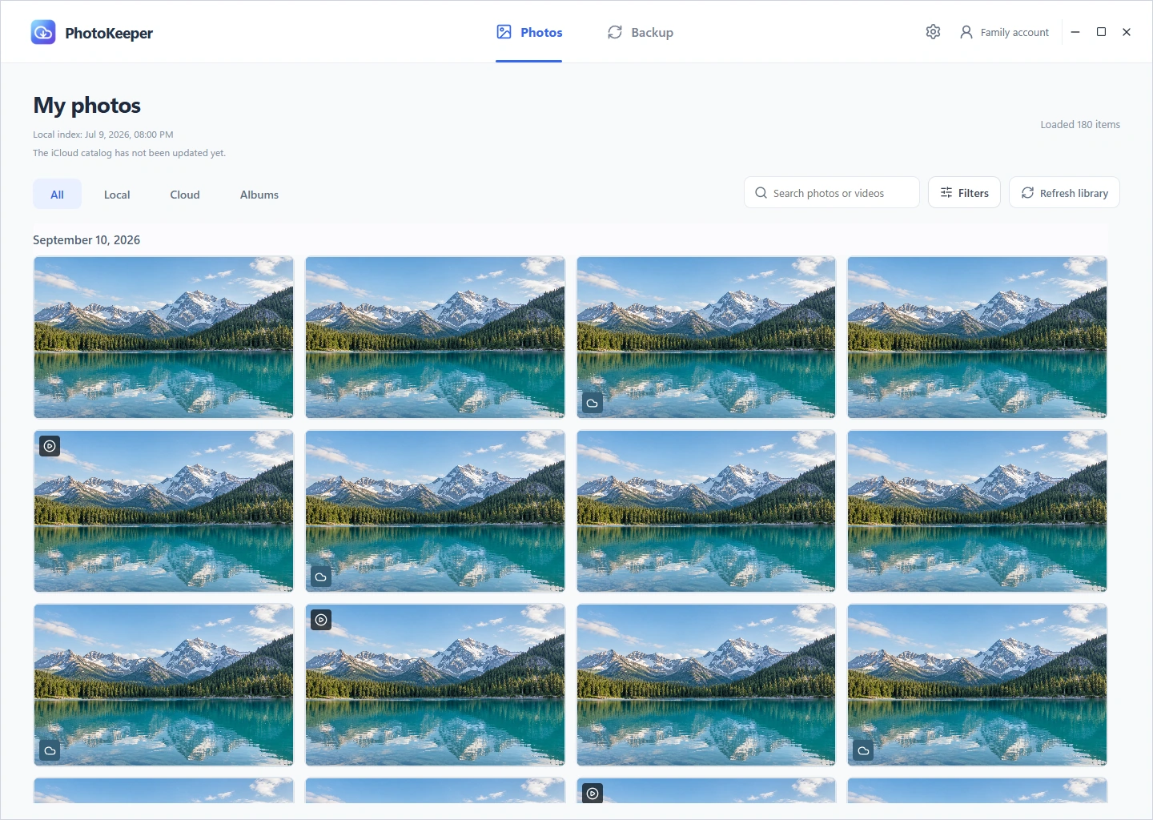This screenshot has height=820, width=1153.
Task: Maximize the PhotoKeeper window
Action: 1101,32
